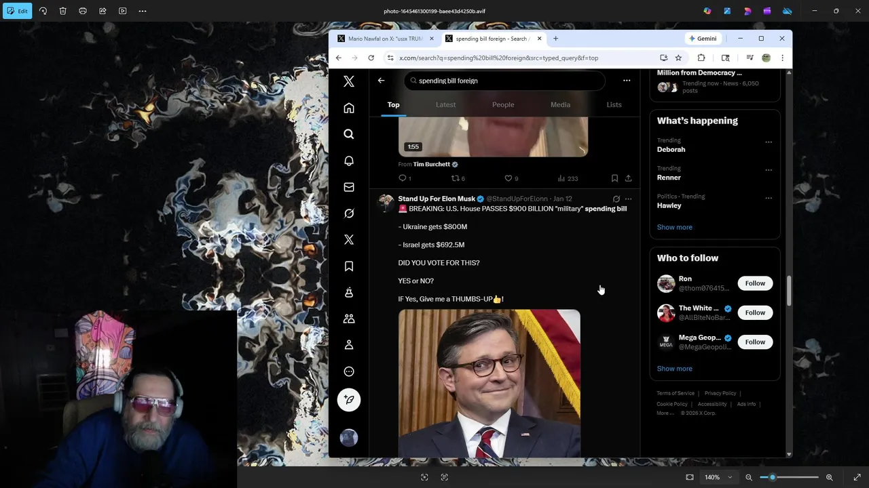Click the 'spending bill foreign' search field
This screenshot has width=869, height=488.
tap(504, 81)
